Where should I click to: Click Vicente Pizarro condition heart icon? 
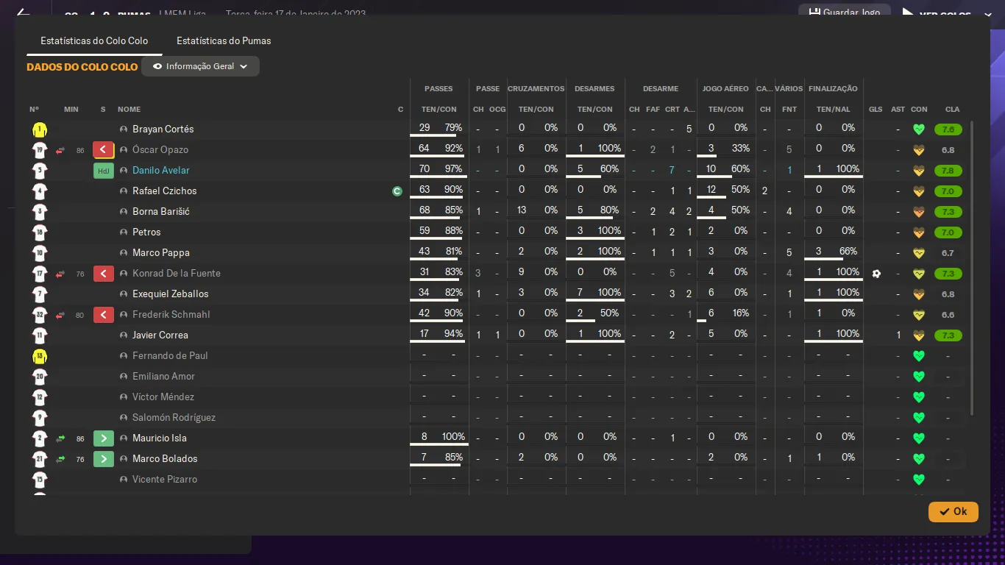(x=918, y=480)
